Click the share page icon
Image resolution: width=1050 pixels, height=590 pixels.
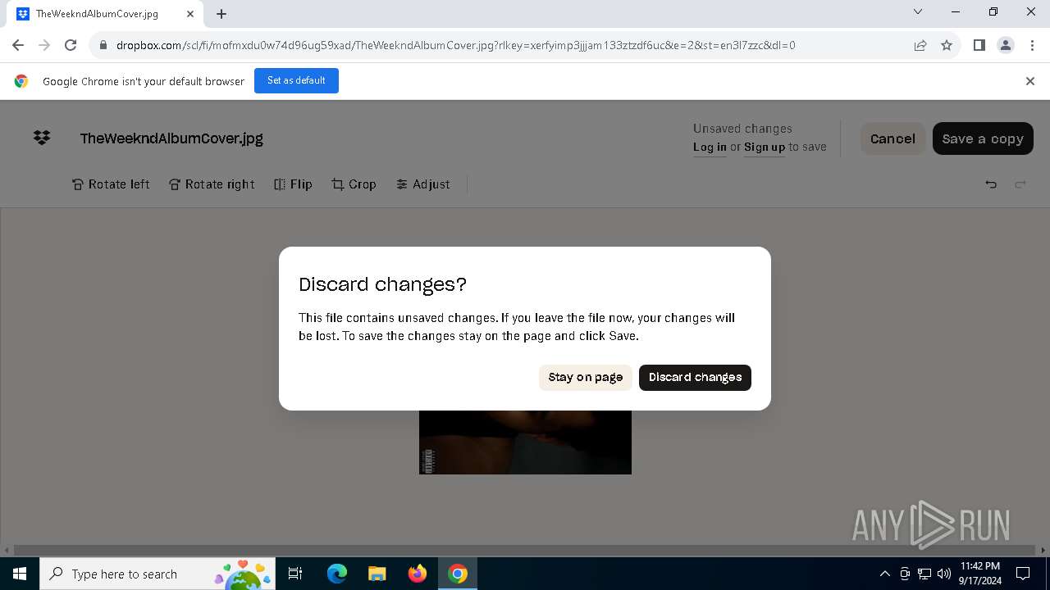pos(920,45)
